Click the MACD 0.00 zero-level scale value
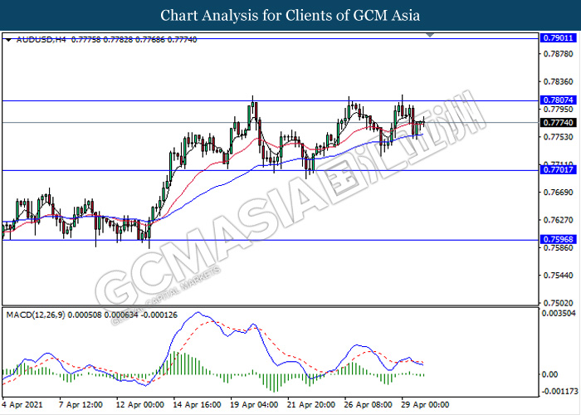The image size is (581, 415). (x=549, y=374)
